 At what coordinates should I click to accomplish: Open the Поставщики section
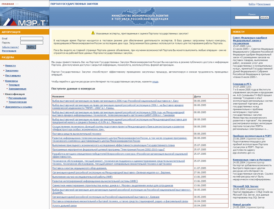pyautogui.click(x=13, y=75)
